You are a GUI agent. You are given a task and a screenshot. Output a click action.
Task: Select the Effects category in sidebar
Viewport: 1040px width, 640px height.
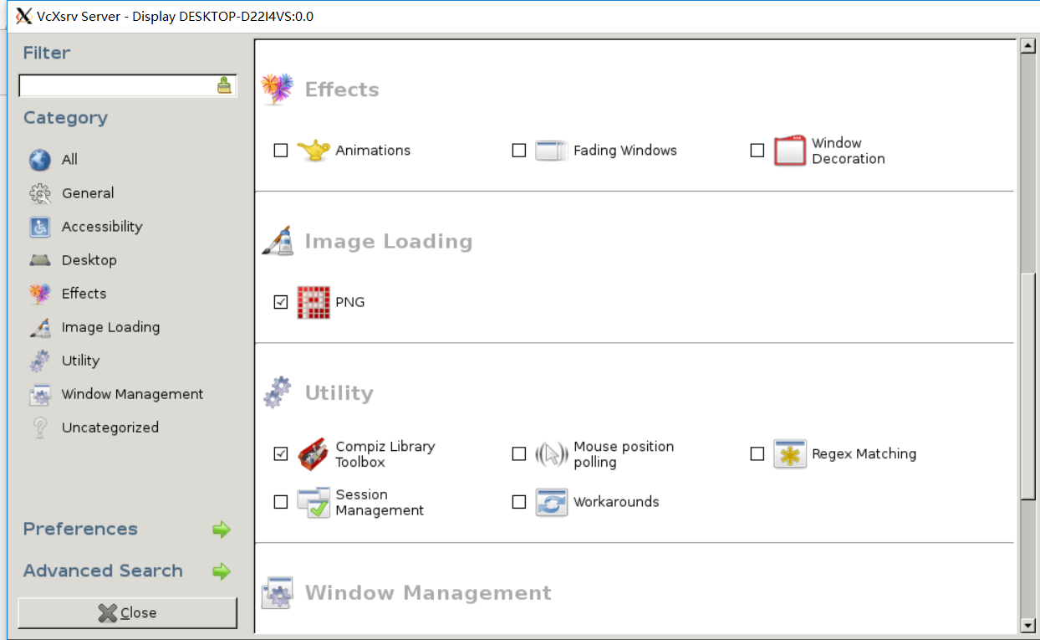tap(84, 294)
